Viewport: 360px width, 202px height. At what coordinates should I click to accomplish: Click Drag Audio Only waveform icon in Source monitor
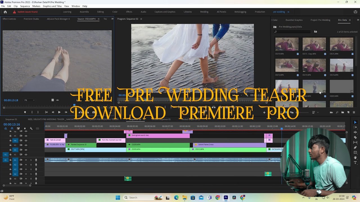click(58, 100)
